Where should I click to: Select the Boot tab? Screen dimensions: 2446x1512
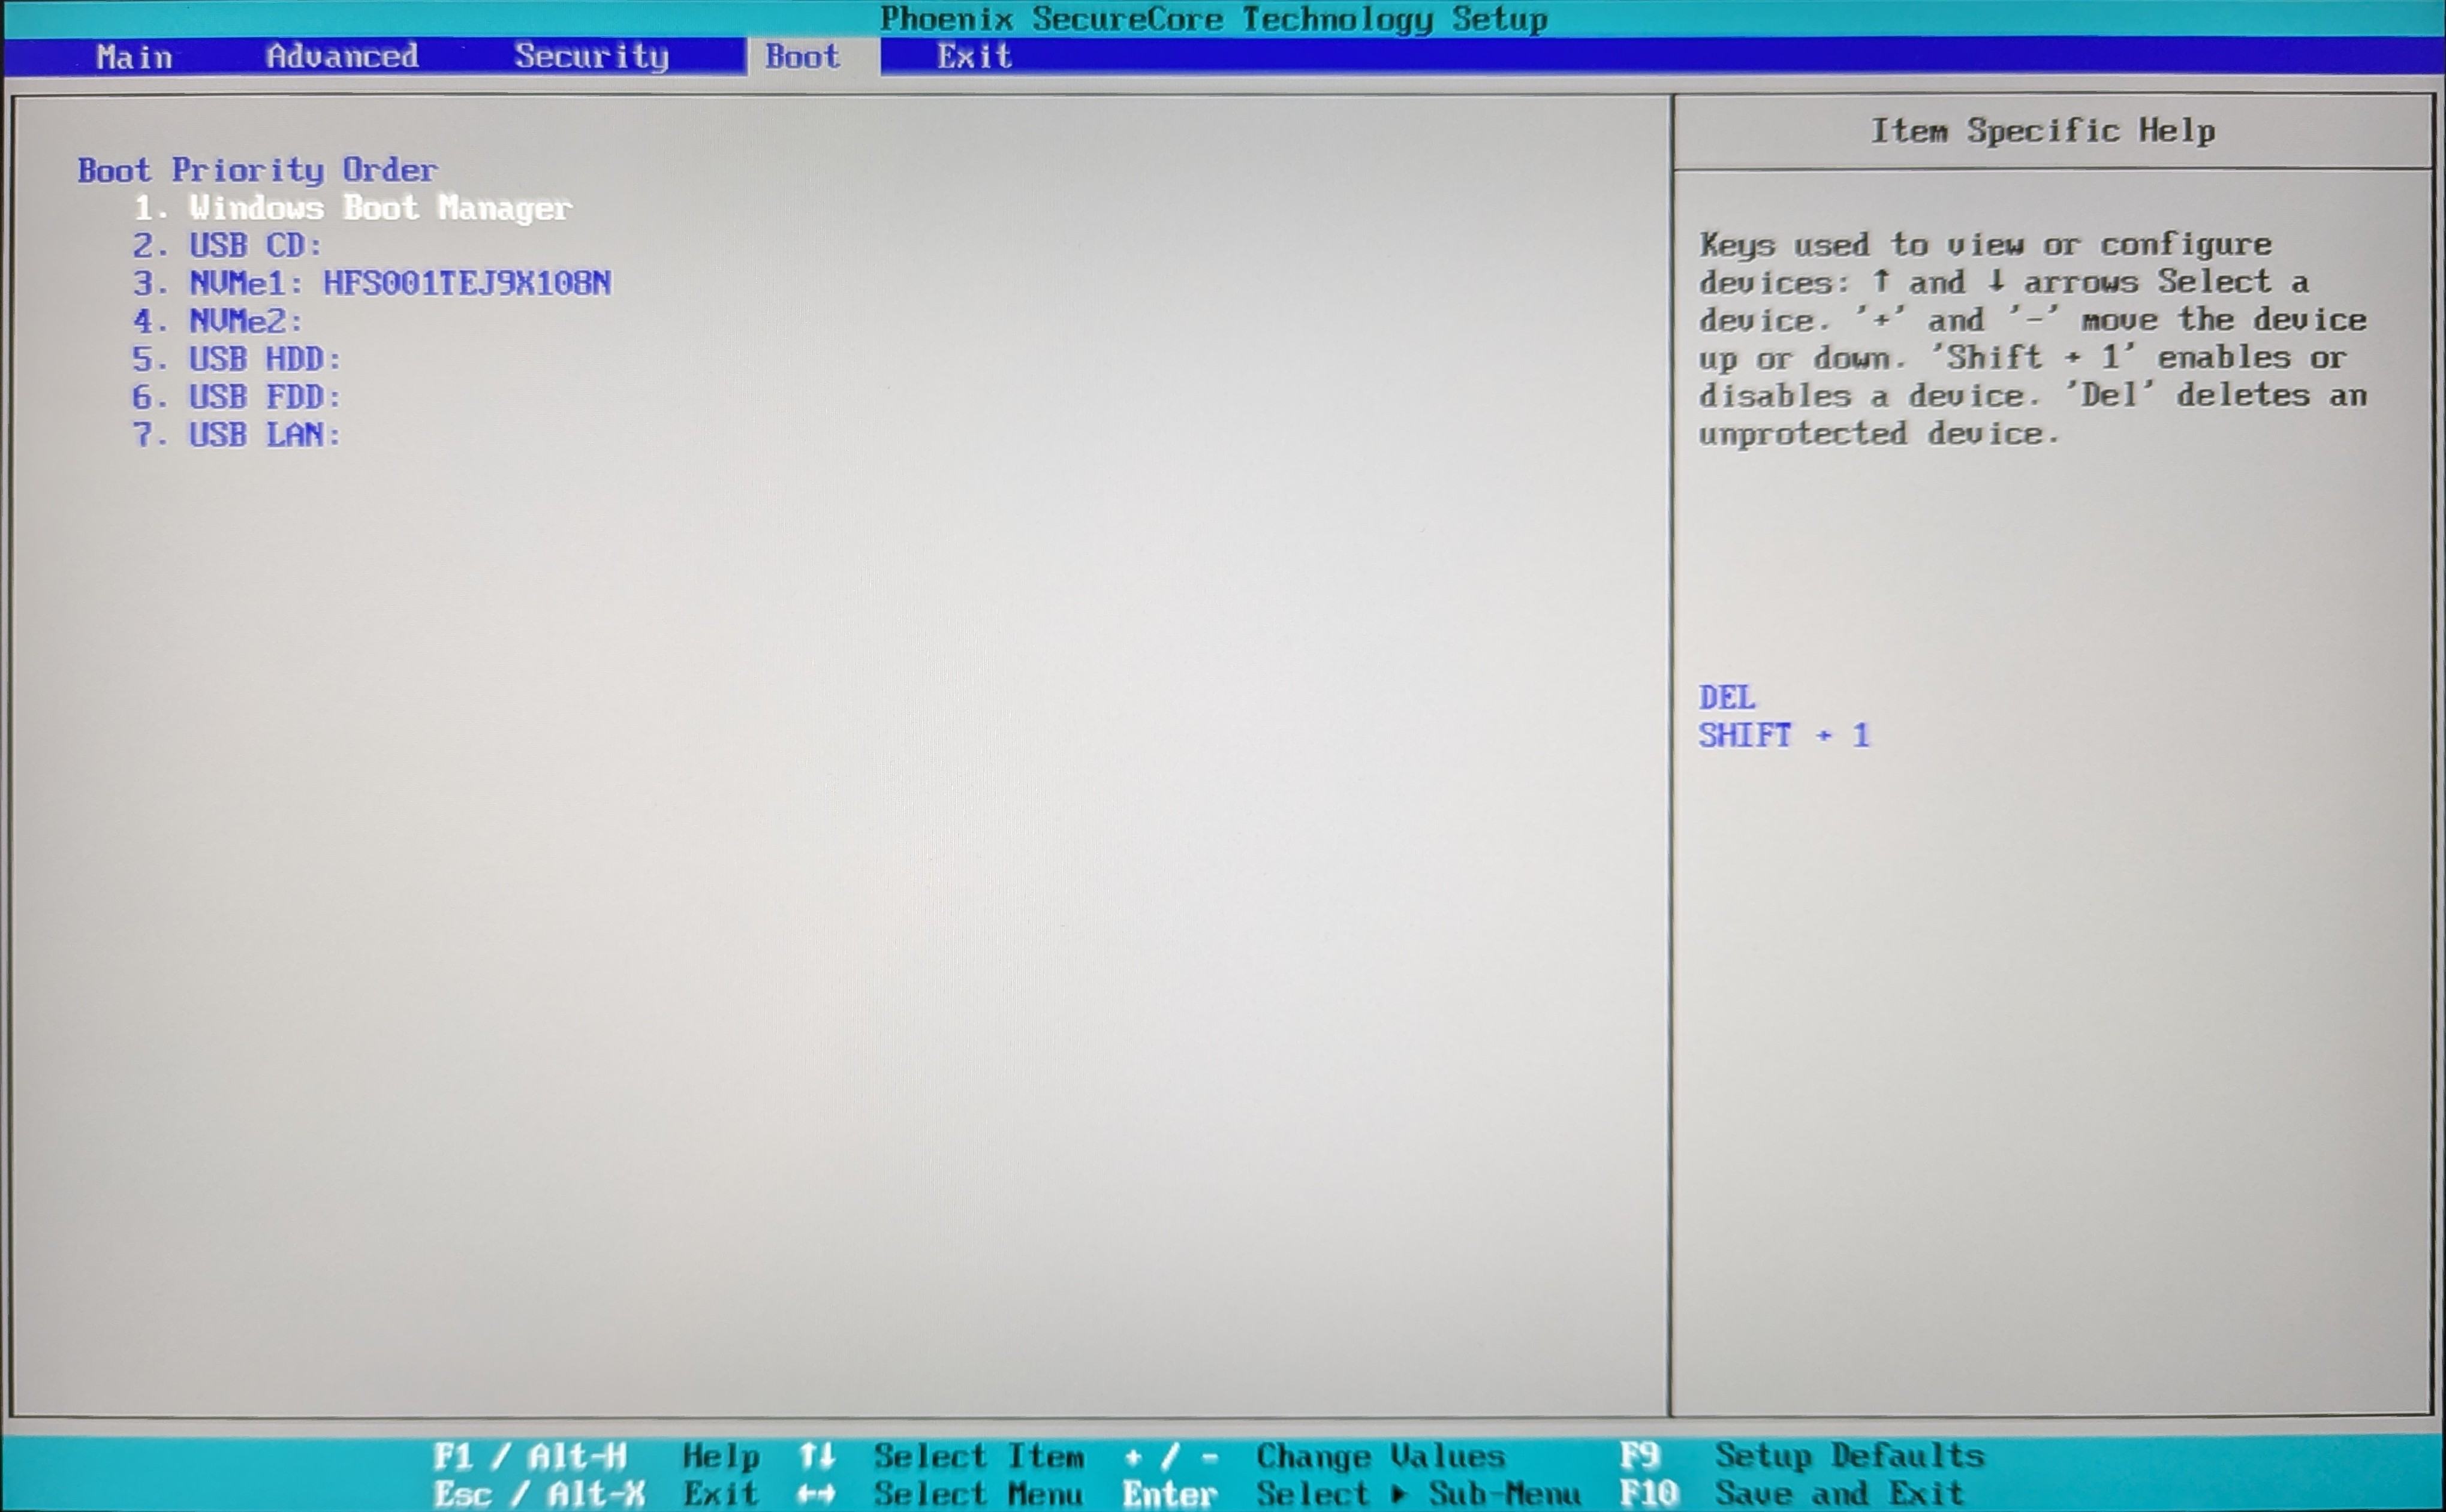802,57
